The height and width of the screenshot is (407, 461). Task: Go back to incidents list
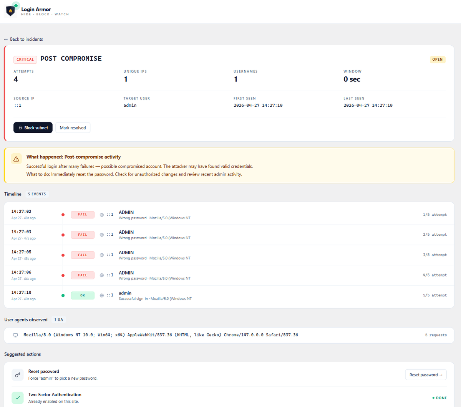[23, 39]
